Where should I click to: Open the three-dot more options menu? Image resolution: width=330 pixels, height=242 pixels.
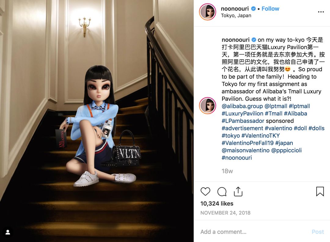[321, 12]
